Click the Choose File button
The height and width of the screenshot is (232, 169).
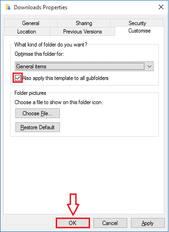[x=38, y=113]
